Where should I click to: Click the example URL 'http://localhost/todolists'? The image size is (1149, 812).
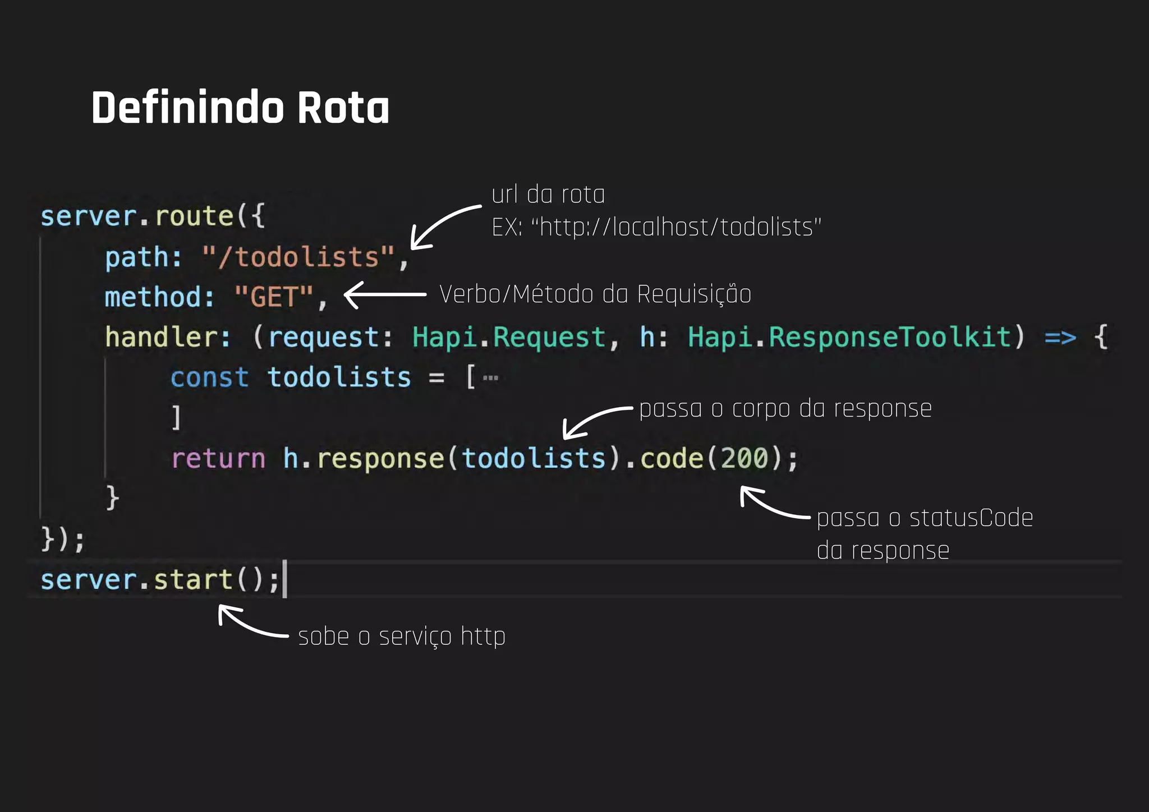point(676,227)
